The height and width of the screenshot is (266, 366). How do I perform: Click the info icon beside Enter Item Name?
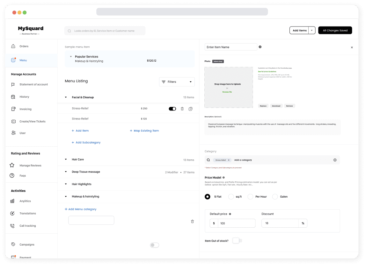[x=260, y=47]
